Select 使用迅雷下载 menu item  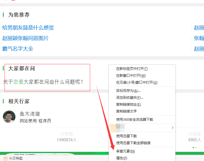(x=126, y=136)
